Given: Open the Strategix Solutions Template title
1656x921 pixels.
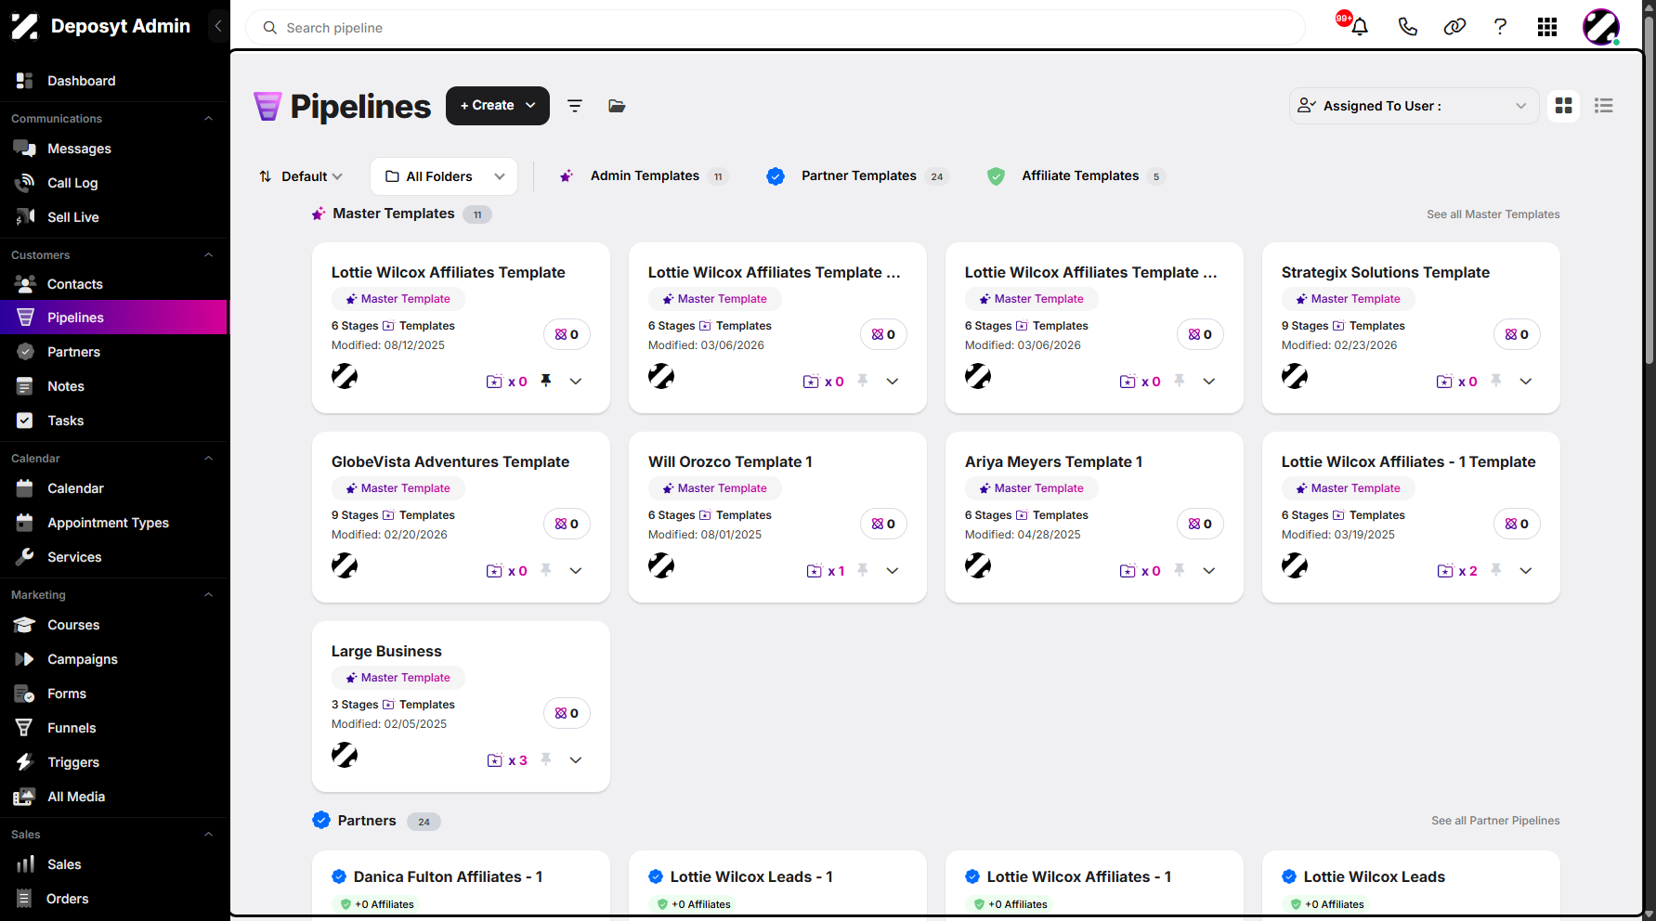Looking at the screenshot, I should coord(1386,272).
